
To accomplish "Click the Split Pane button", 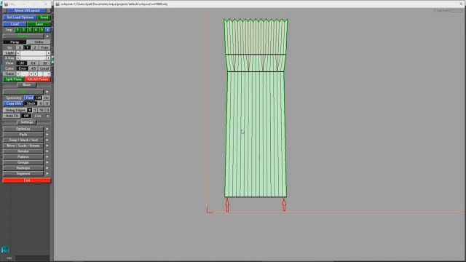I will point(14,79).
